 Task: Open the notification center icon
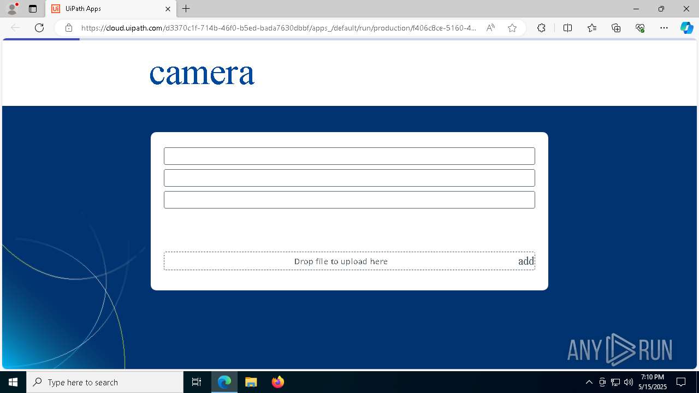point(681,382)
